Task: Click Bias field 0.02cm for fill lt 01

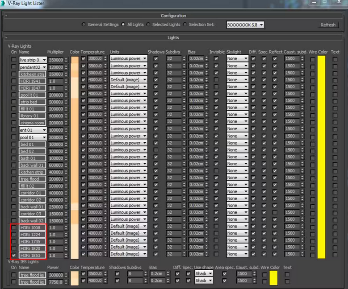Action: (x=196, y=107)
